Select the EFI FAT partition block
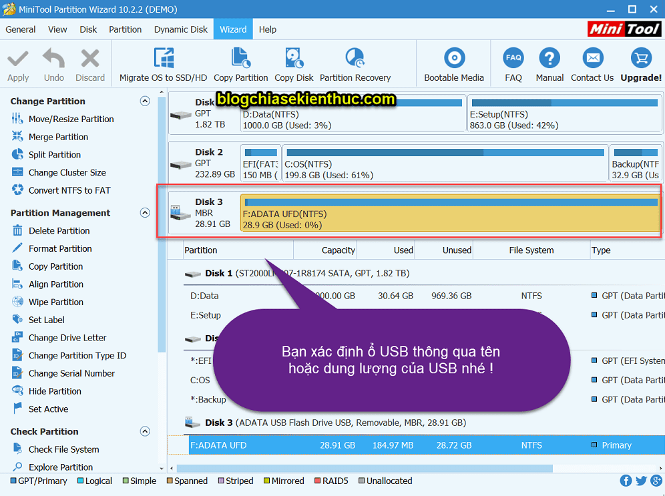Viewport: 665px width, 496px height. (x=260, y=163)
